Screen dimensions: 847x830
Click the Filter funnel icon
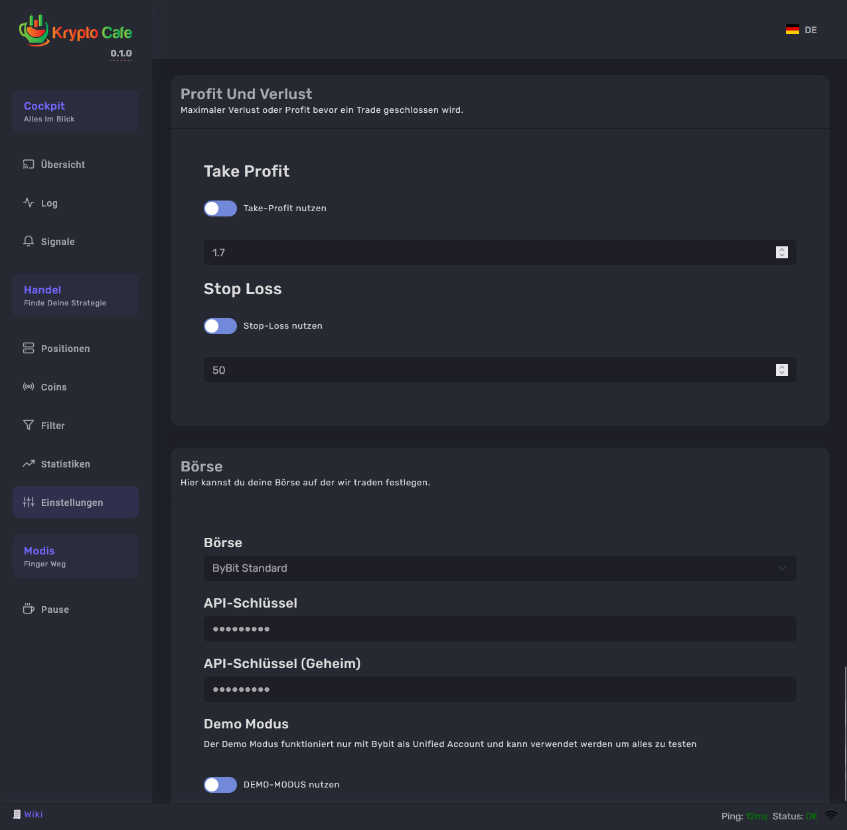(x=29, y=426)
